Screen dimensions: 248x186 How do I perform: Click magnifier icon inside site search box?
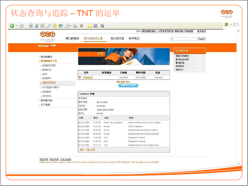172,39
